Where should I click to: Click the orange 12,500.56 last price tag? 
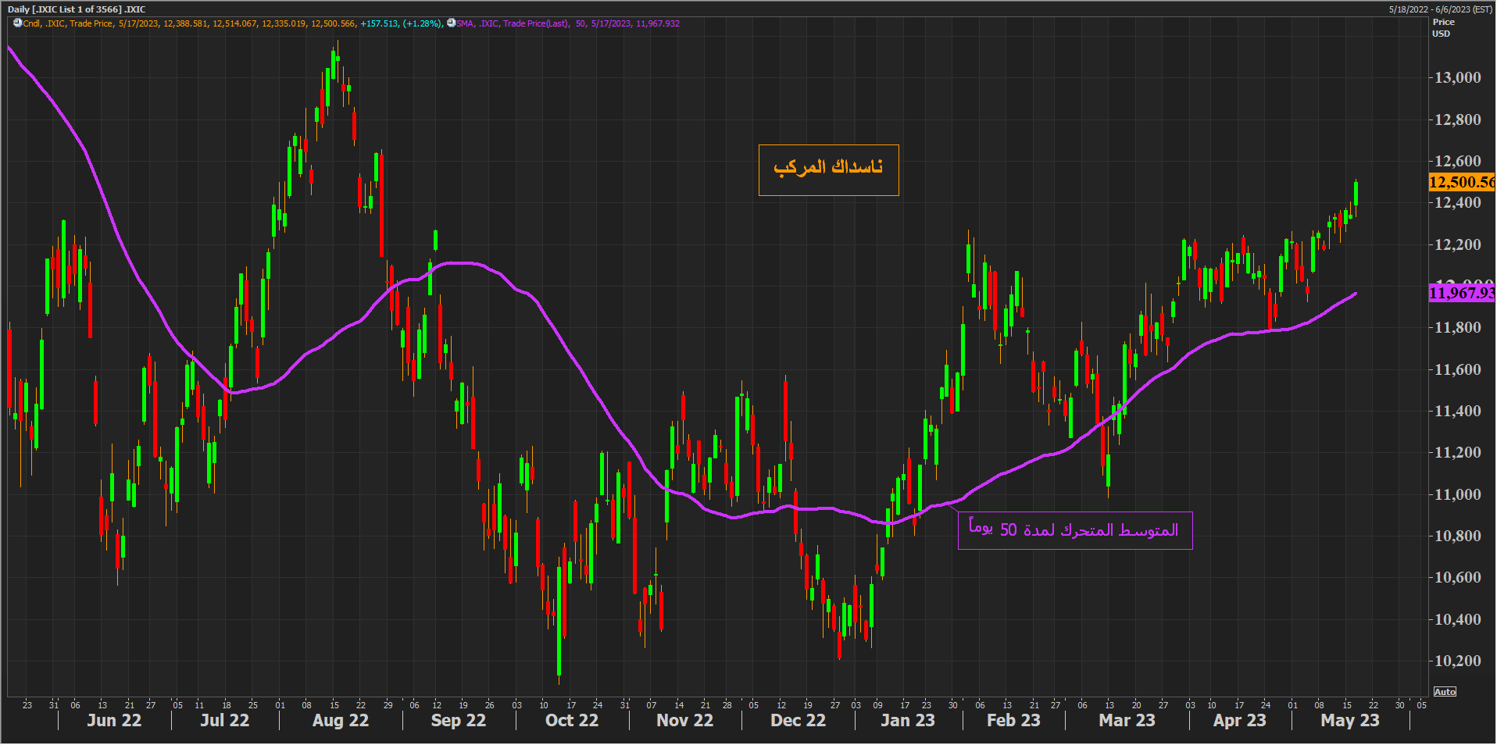click(1460, 182)
